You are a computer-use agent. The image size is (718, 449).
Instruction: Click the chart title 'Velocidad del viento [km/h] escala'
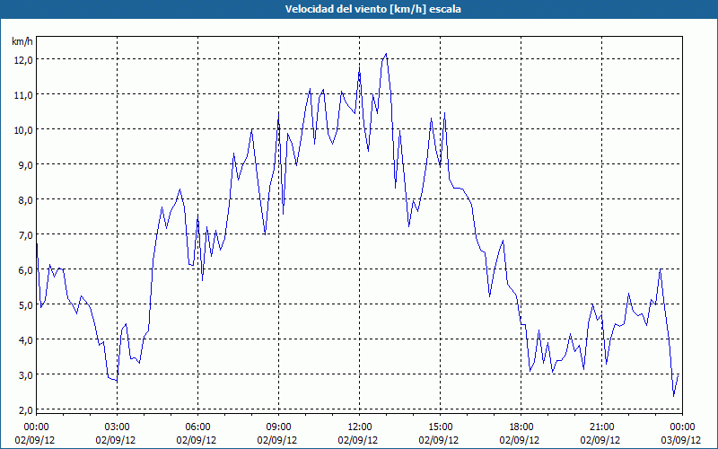(372, 9)
